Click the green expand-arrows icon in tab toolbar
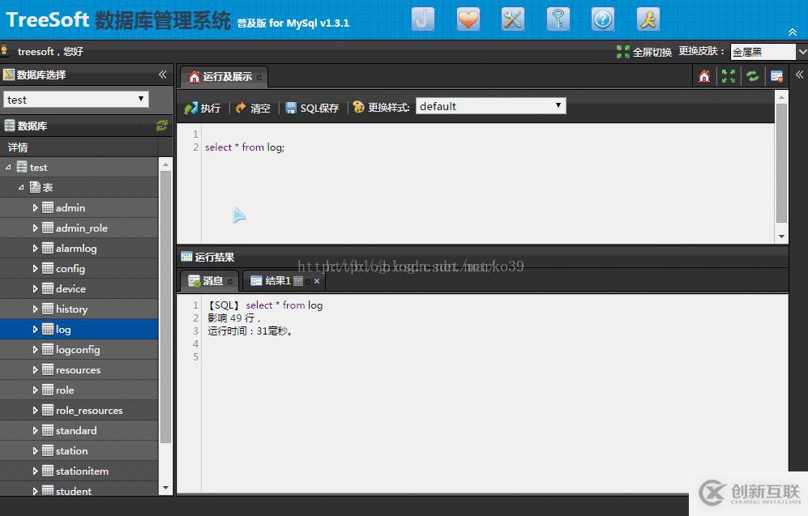 click(x=728, y=76)
